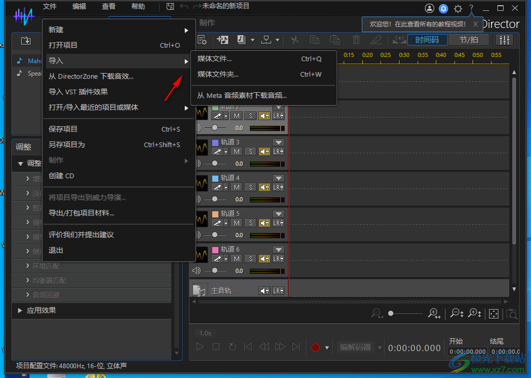Screen dimensions: 531x378
Task: Click record arm icon on track 3
Action: point(217,152)
